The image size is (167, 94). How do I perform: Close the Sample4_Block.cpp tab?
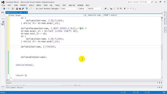(x=27, y=13)
